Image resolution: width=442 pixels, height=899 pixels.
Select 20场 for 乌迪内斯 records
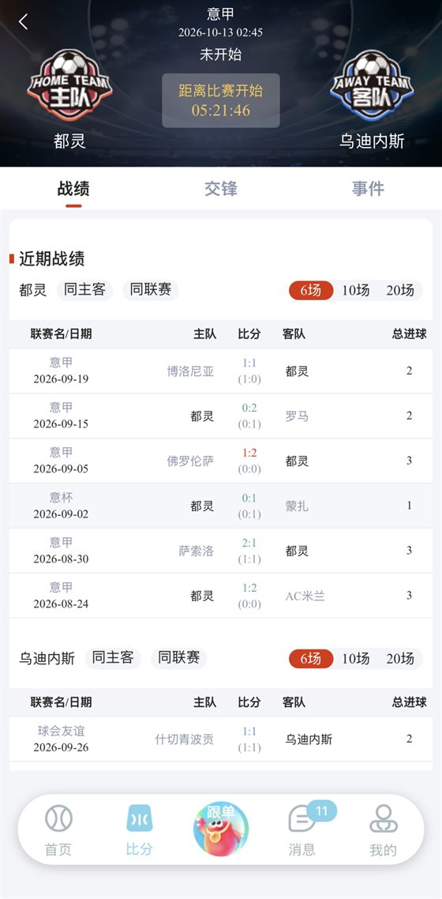pos(400,658)
